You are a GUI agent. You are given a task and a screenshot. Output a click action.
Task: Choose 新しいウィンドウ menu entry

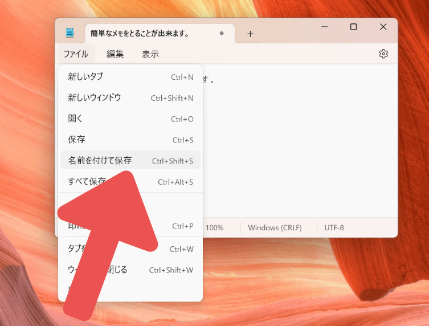point(130,97)
